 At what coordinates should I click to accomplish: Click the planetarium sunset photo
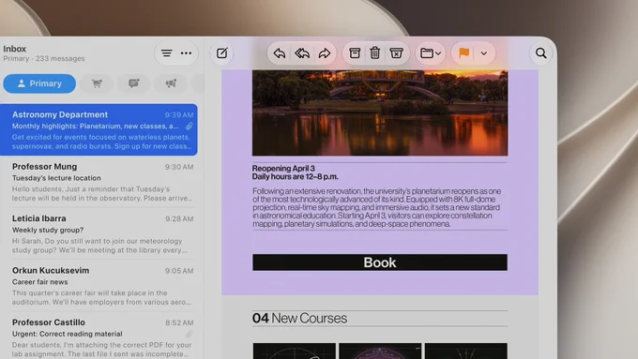click(380, 113)
